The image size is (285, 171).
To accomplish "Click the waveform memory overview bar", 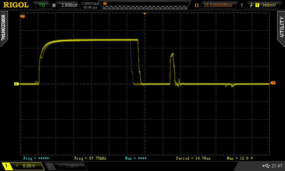I will tap(145, 5).
